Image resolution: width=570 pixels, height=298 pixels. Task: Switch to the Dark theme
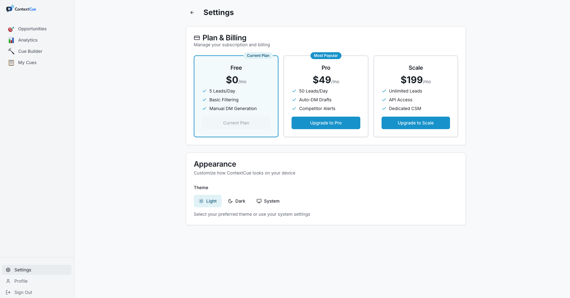(237, 201)
